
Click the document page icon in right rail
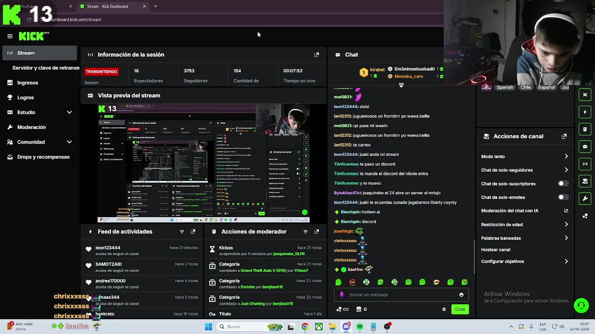click(585, 129)
